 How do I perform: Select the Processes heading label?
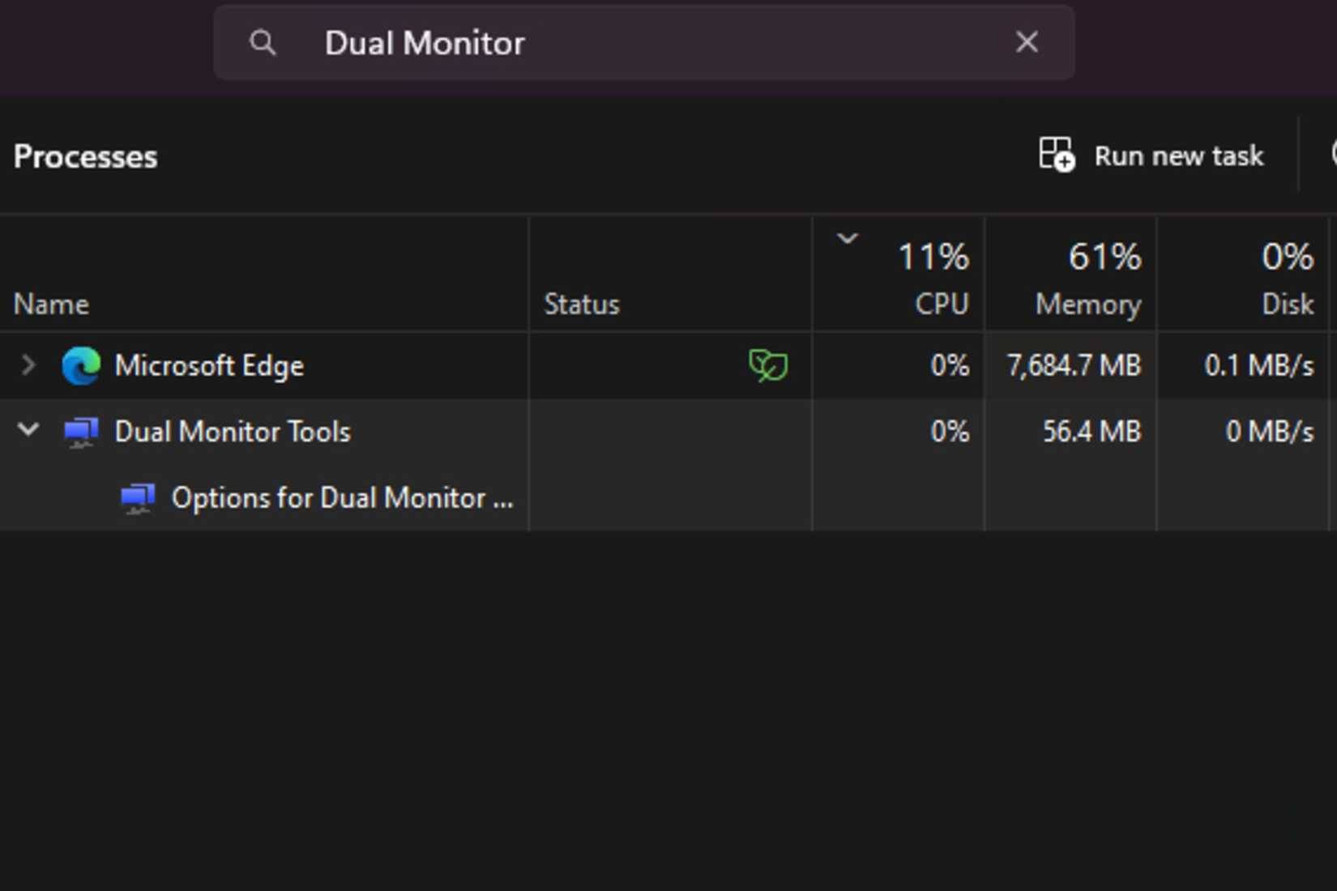(x=85, y=156)
